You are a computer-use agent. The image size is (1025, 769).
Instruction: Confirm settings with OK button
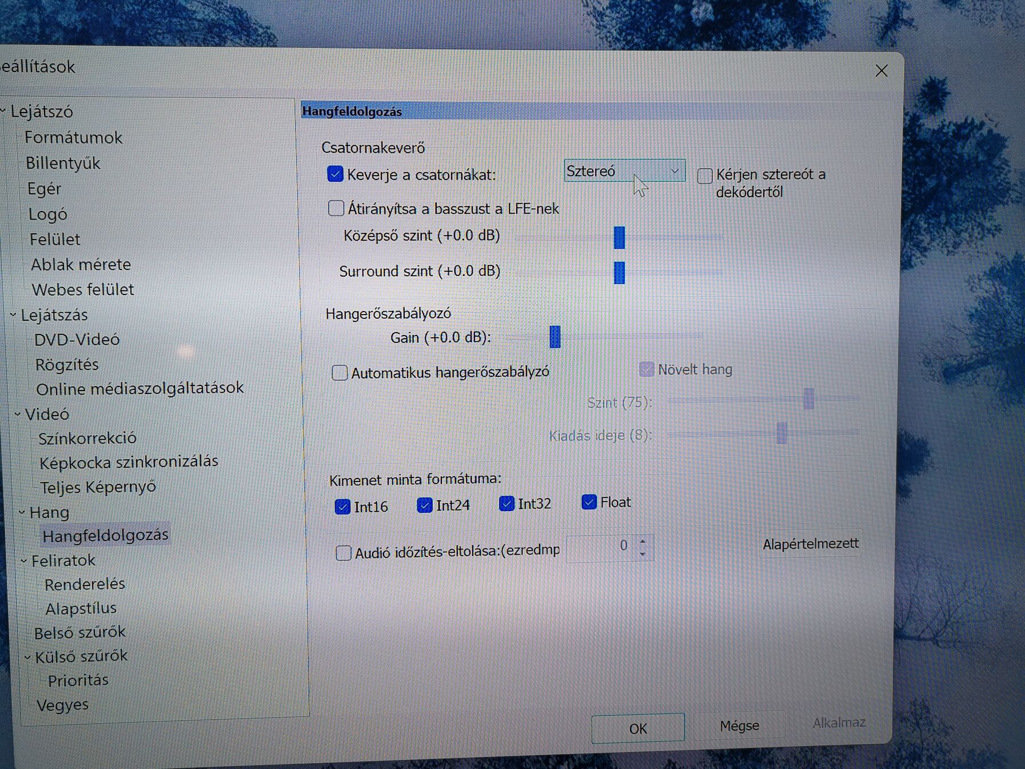point(638,728)
